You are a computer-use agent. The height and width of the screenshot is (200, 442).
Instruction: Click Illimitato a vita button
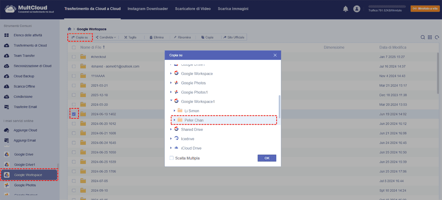[425, 8]
